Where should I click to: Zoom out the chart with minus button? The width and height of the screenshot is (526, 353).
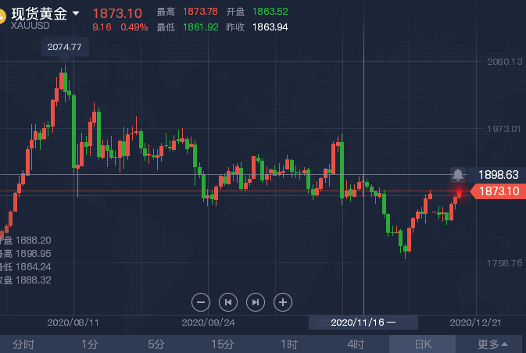tap(201, 301)
